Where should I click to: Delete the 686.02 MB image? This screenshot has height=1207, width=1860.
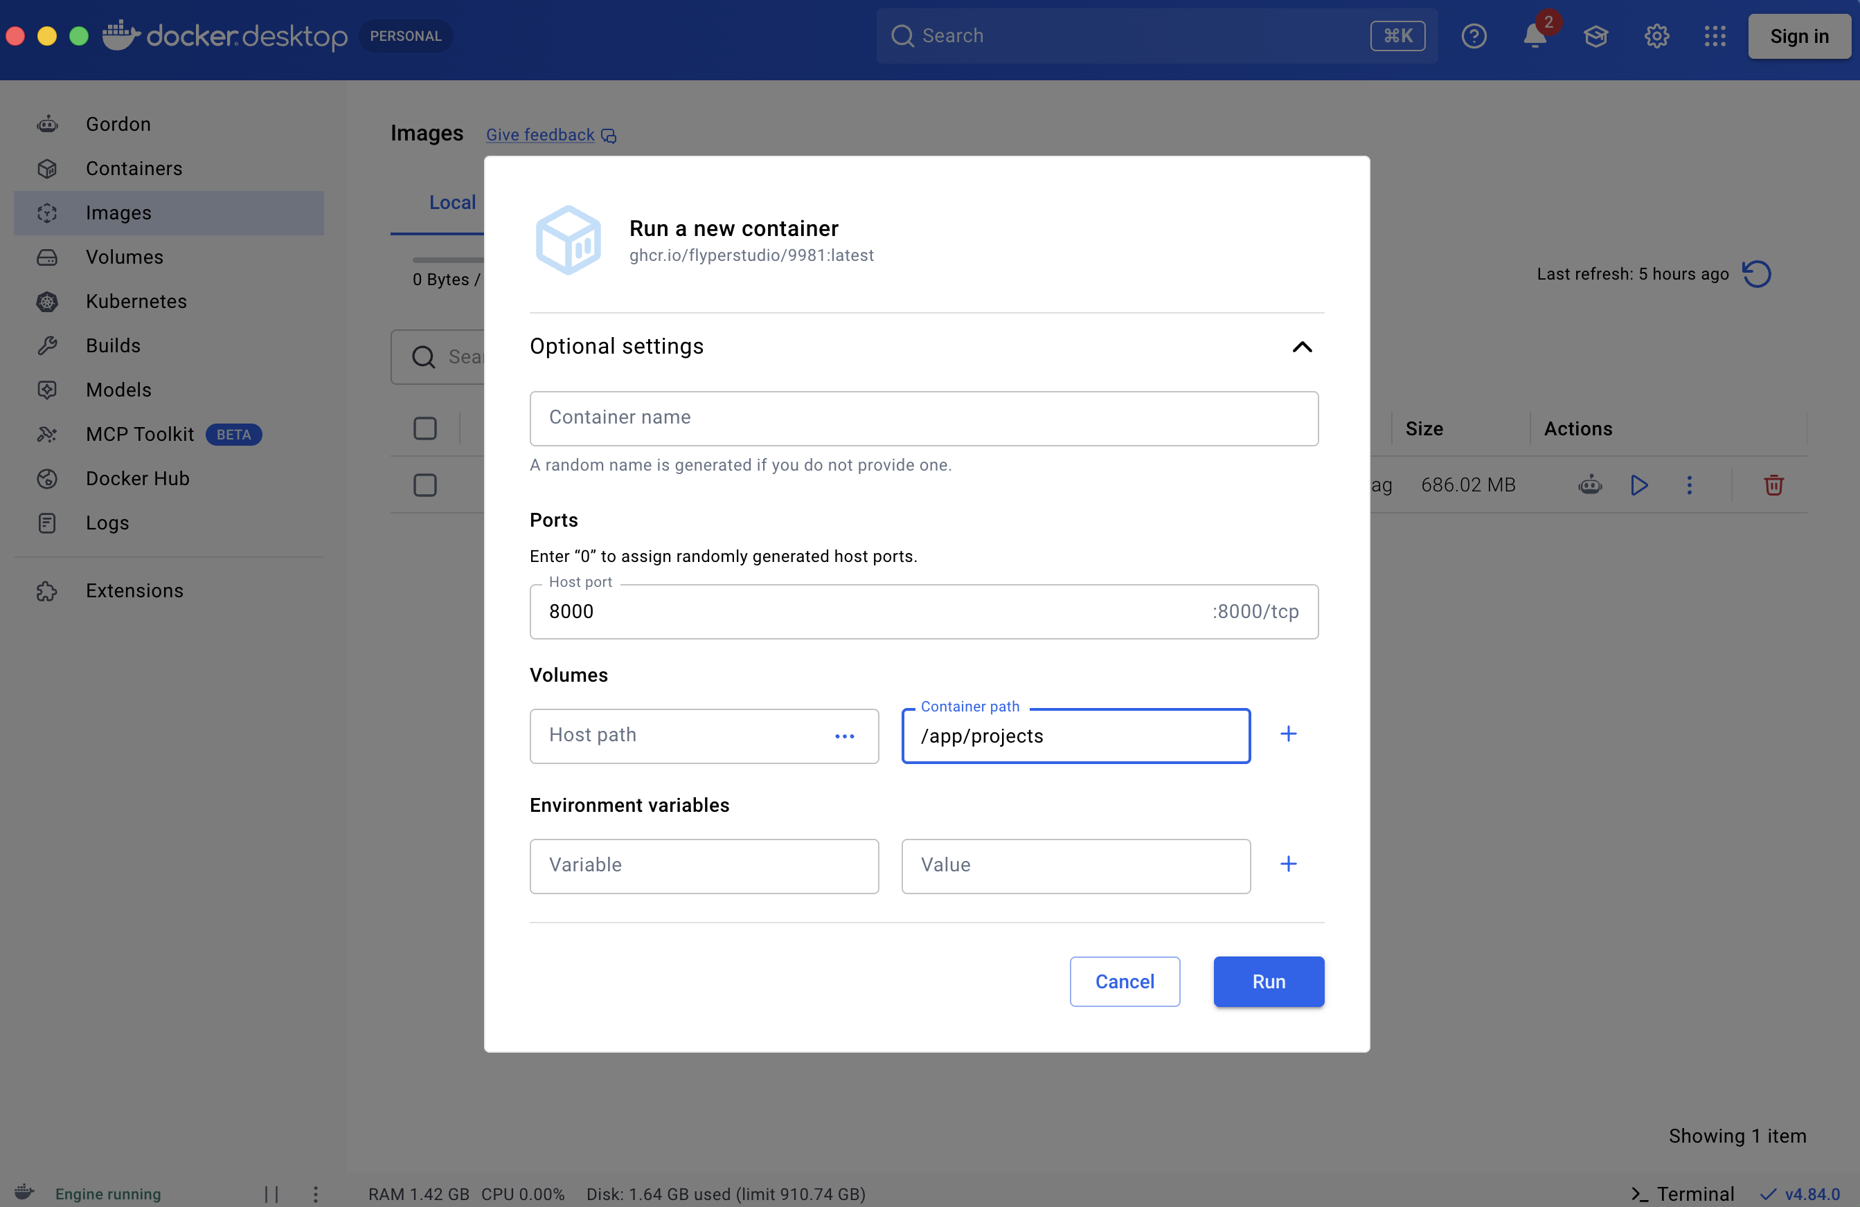tap(1773, 485)
